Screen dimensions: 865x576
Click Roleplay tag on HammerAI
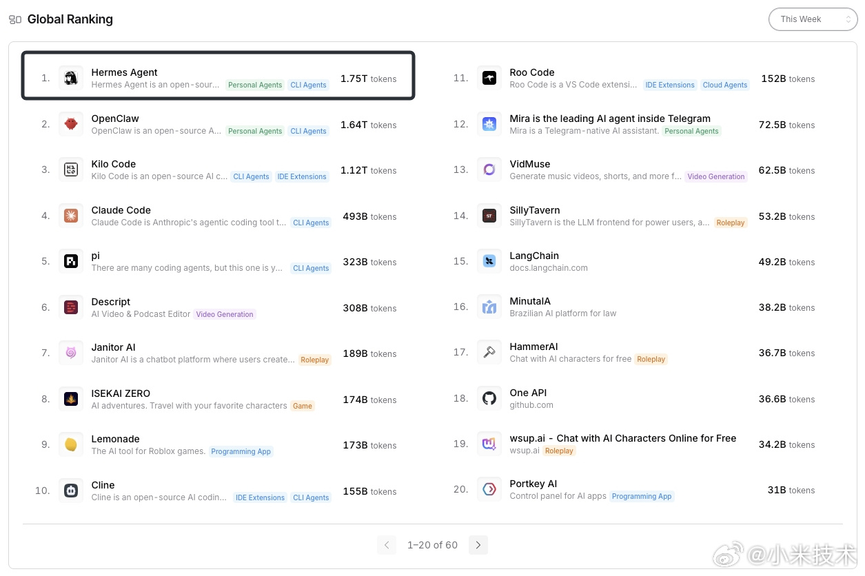(x=651, y=360)
